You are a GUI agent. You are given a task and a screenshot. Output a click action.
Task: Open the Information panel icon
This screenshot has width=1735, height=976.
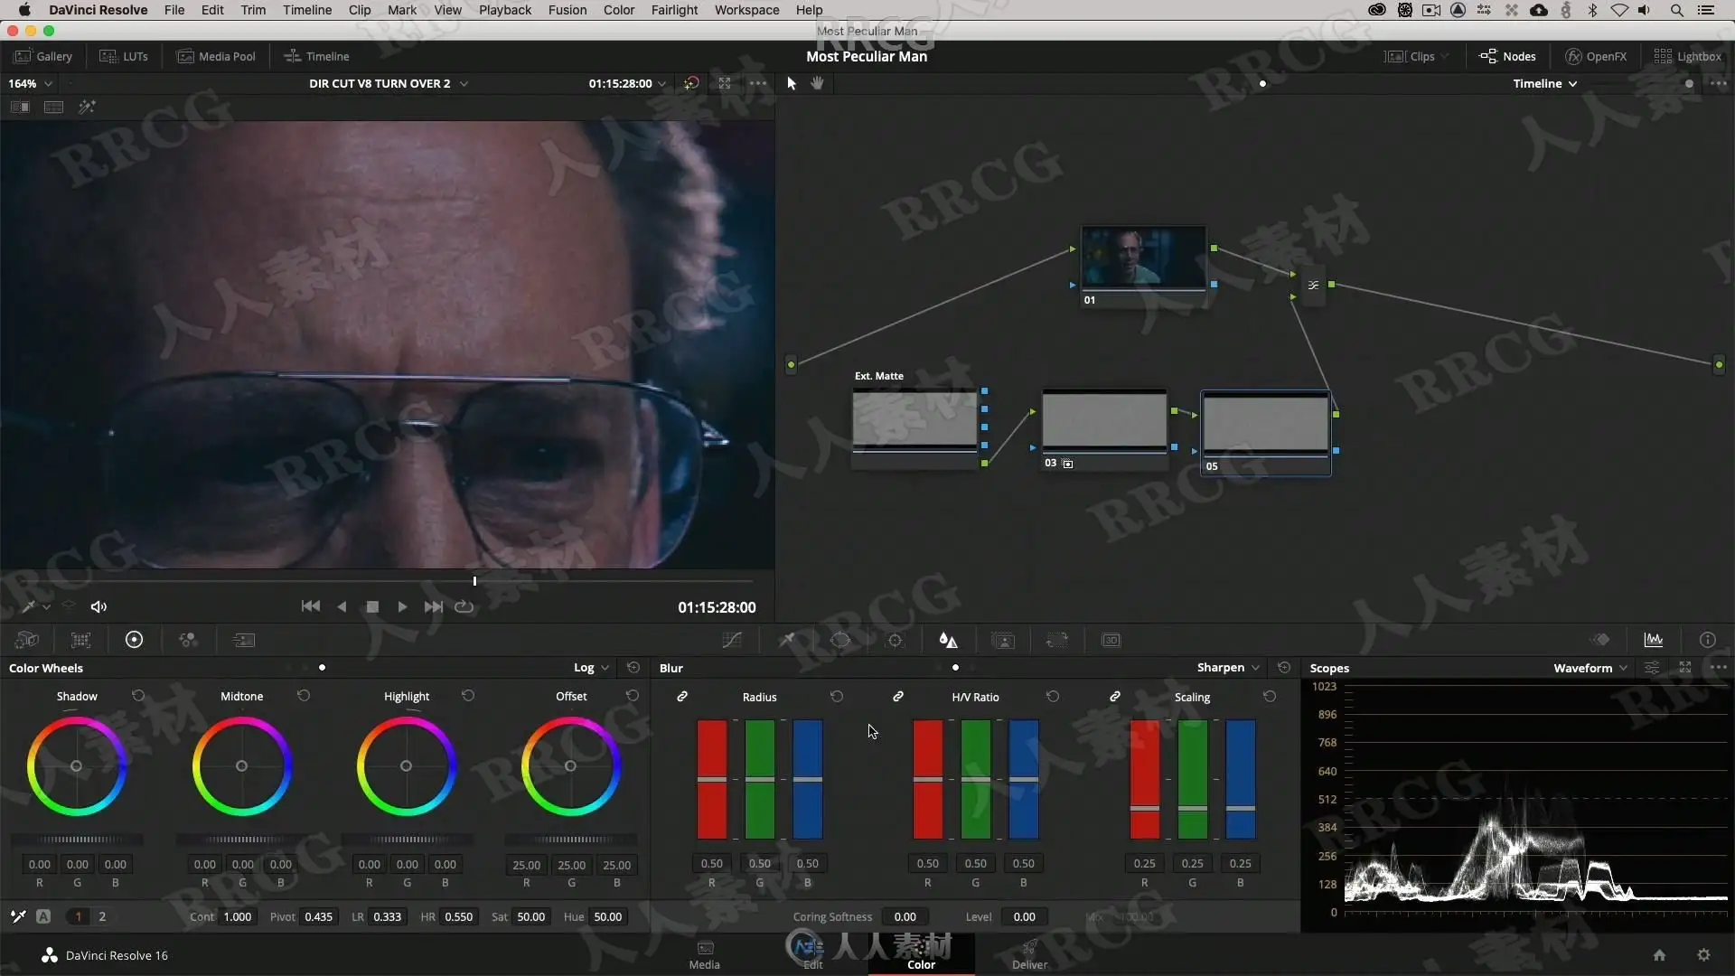[1707, 640]
